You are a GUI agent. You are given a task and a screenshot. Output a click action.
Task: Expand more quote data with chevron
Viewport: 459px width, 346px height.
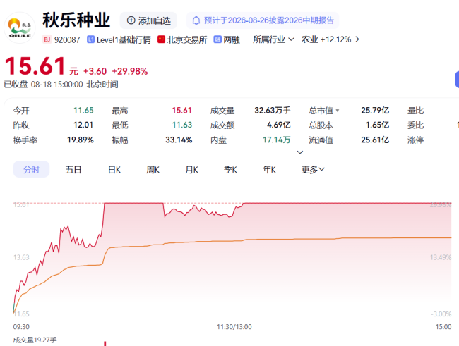(x=300, y=152)
